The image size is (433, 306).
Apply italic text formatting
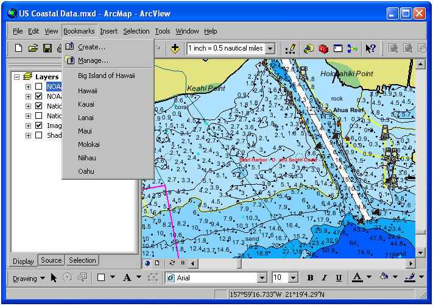[x=325, y=278]
